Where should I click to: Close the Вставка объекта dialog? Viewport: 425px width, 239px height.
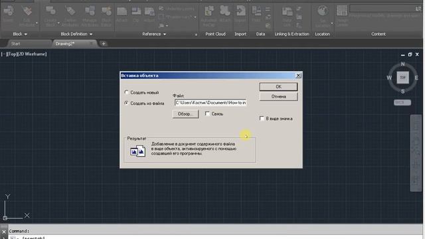298,75
